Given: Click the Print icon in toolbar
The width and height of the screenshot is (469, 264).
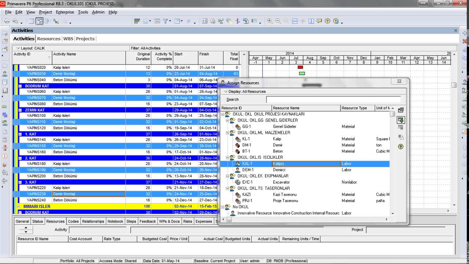Looking at the screenshot, I should [7, 21].
